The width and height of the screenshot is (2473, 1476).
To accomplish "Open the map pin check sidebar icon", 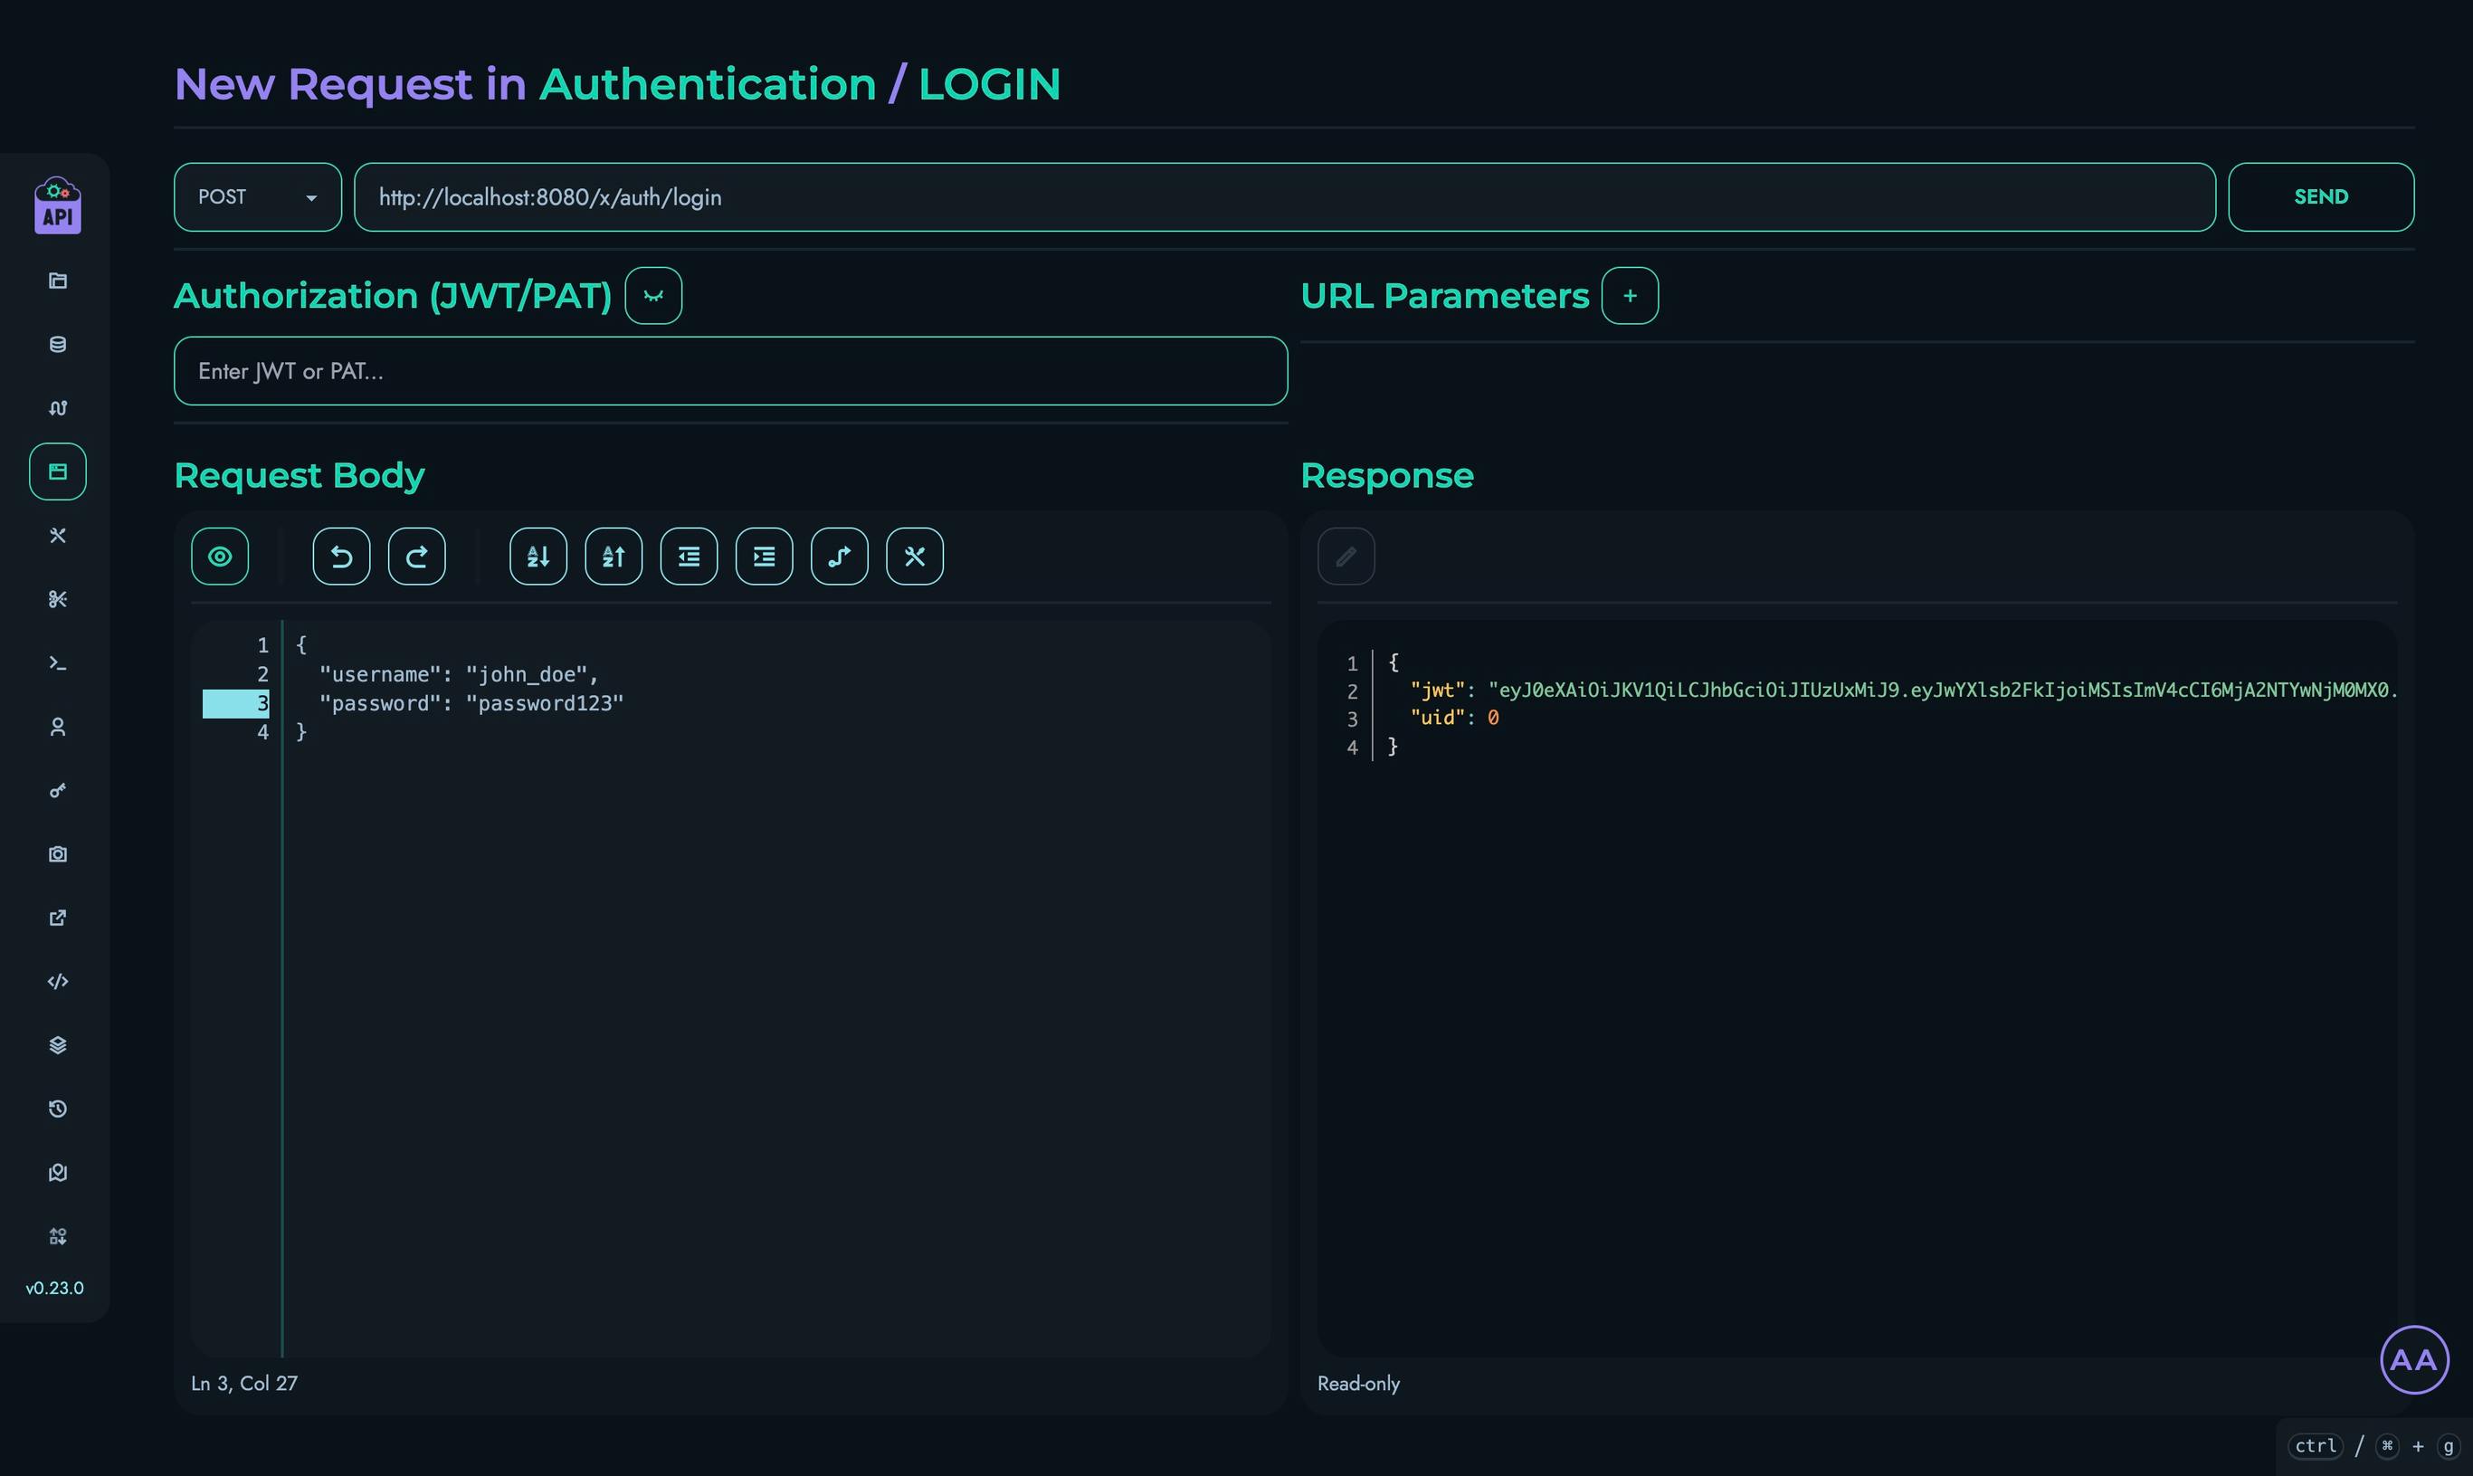I will (58, 1172).
